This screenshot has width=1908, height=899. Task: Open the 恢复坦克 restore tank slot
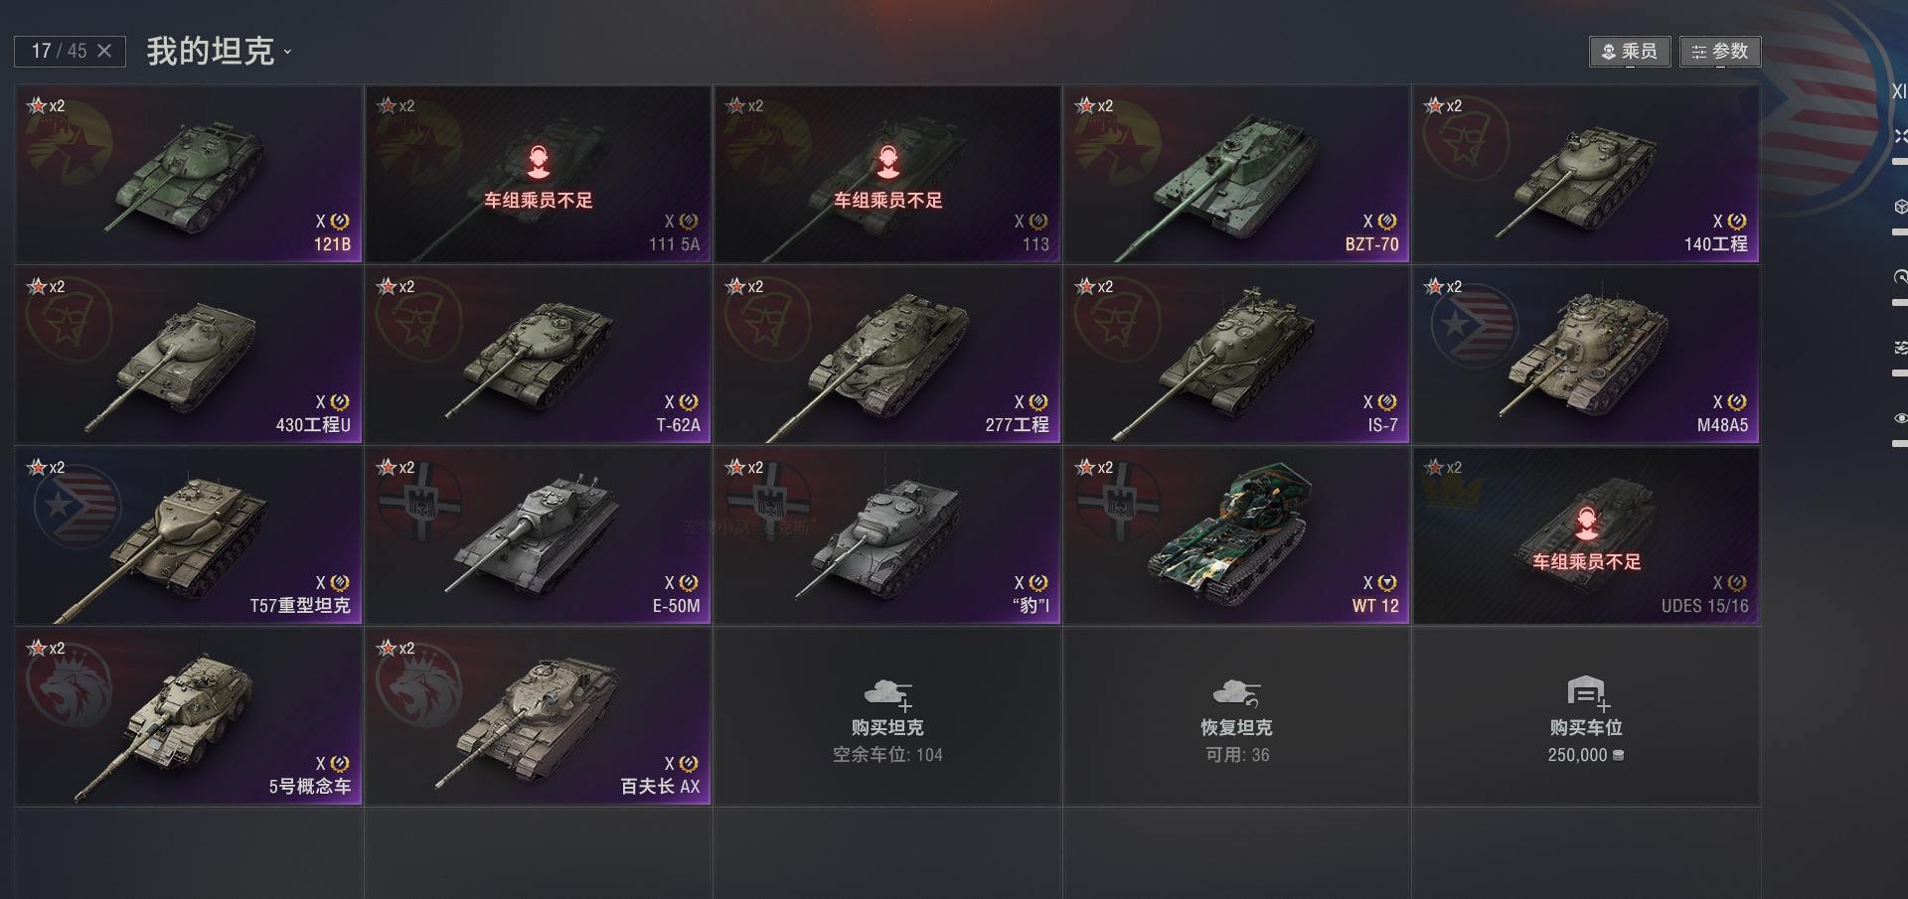point(1236,716)
